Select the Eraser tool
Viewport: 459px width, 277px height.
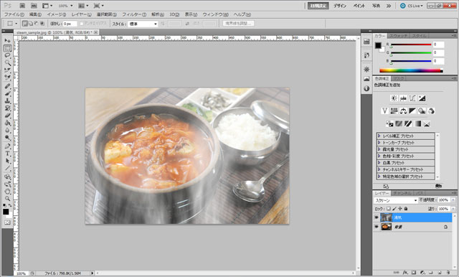pos(8,116)
